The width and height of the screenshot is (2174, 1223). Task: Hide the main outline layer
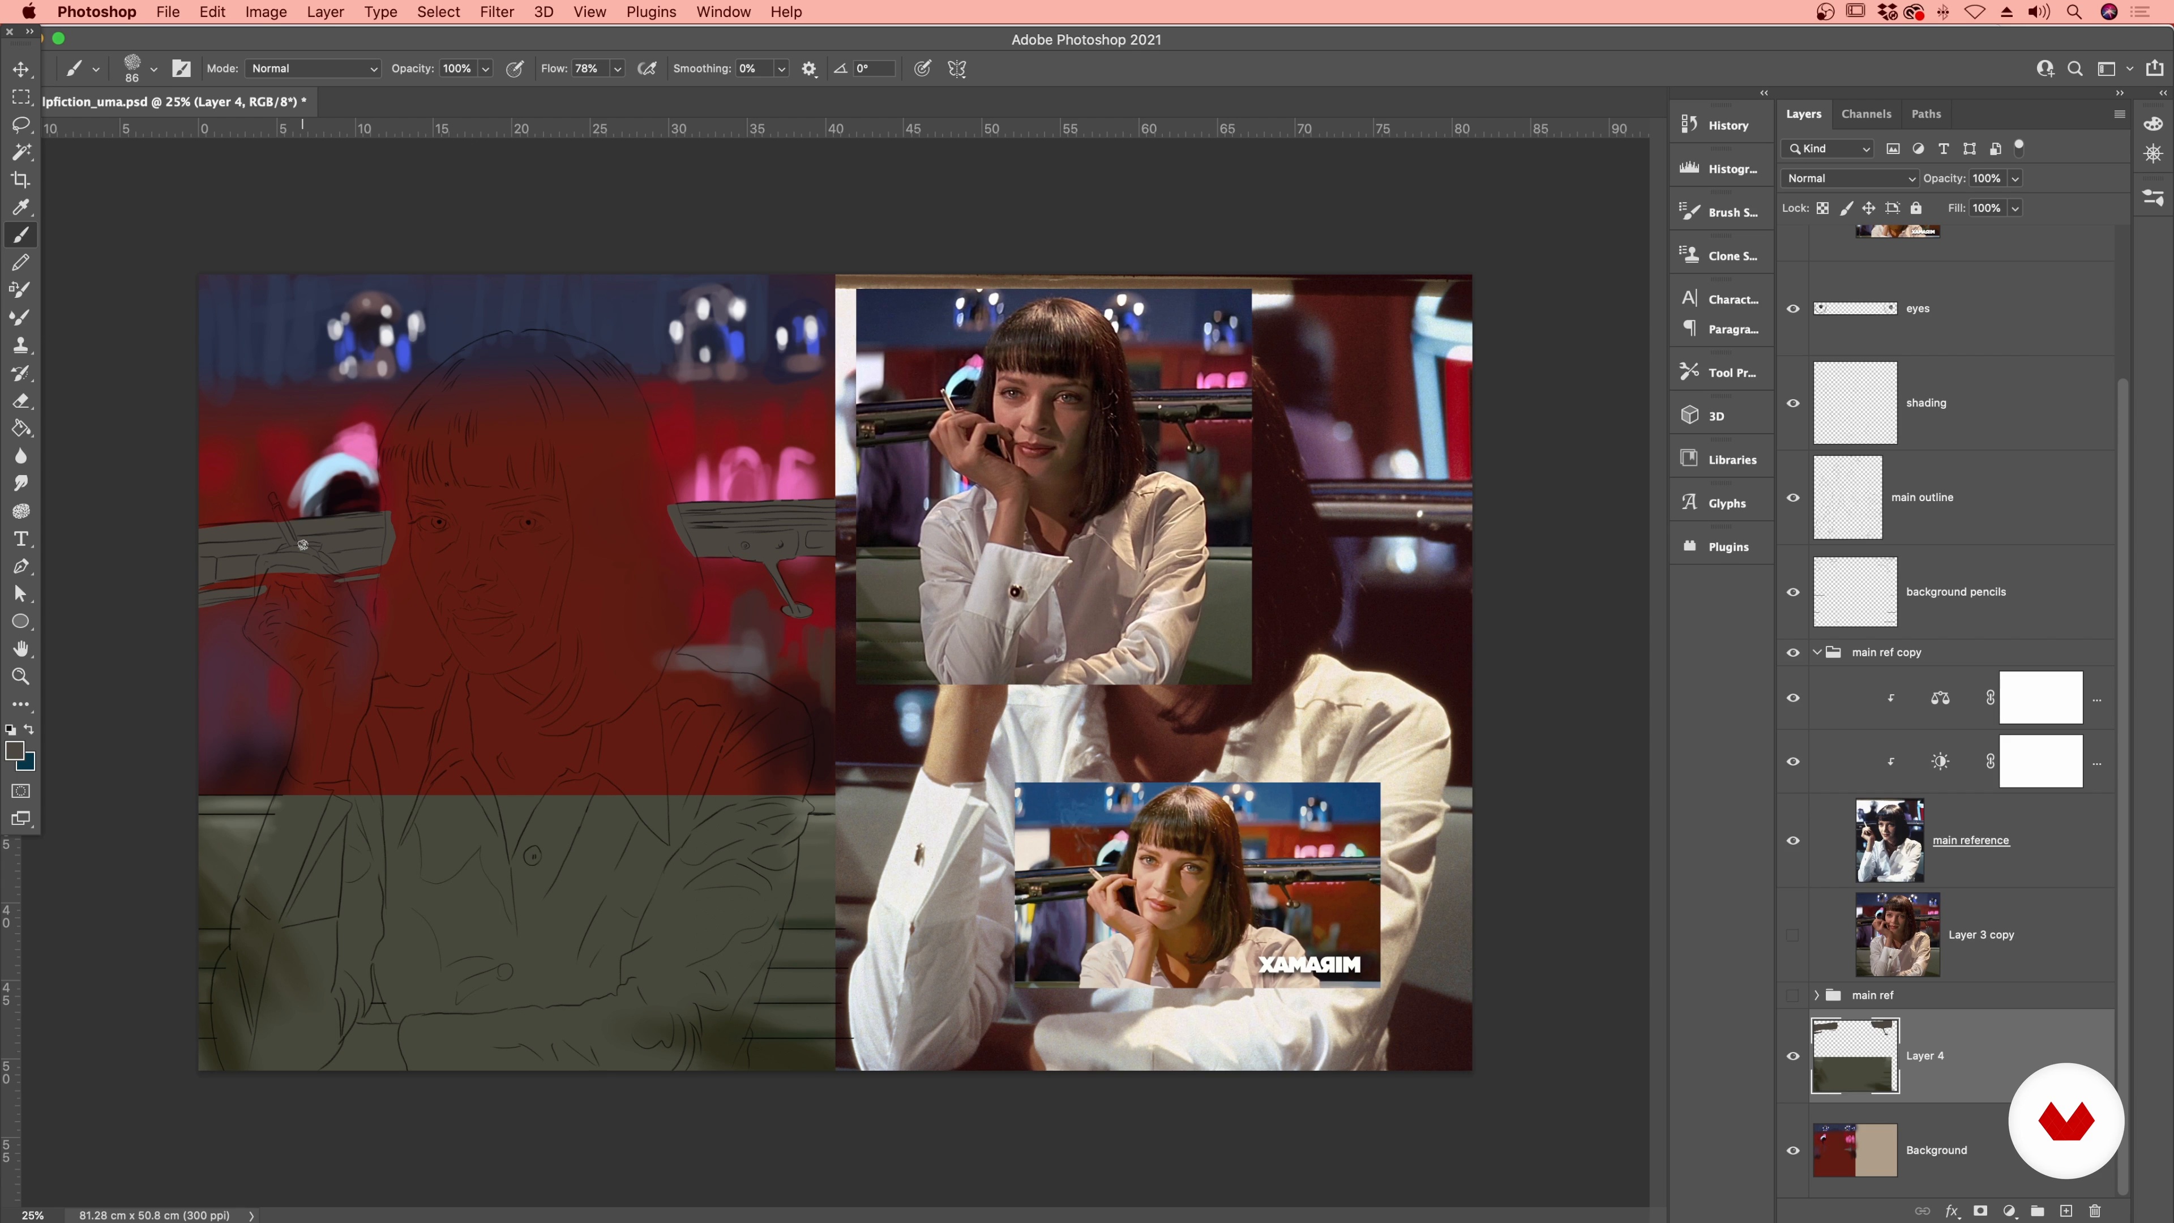(1792, 498)
